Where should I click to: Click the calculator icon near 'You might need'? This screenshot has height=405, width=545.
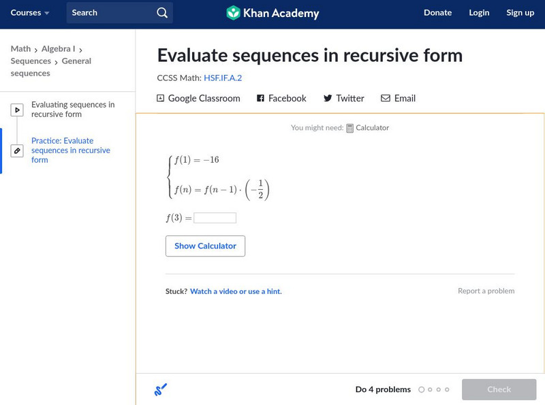click(349, 128)
